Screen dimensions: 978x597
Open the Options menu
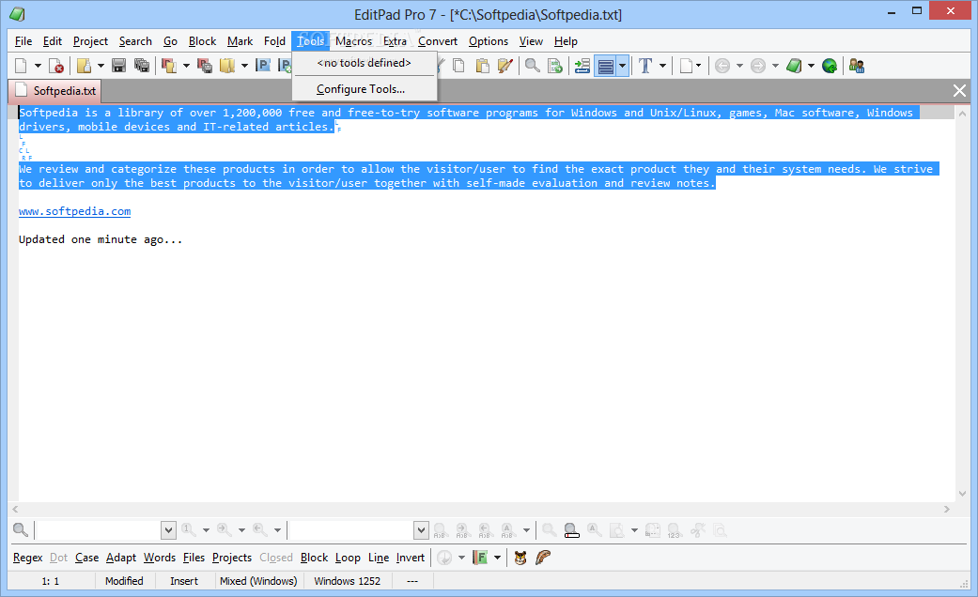[x=489, y=41]
